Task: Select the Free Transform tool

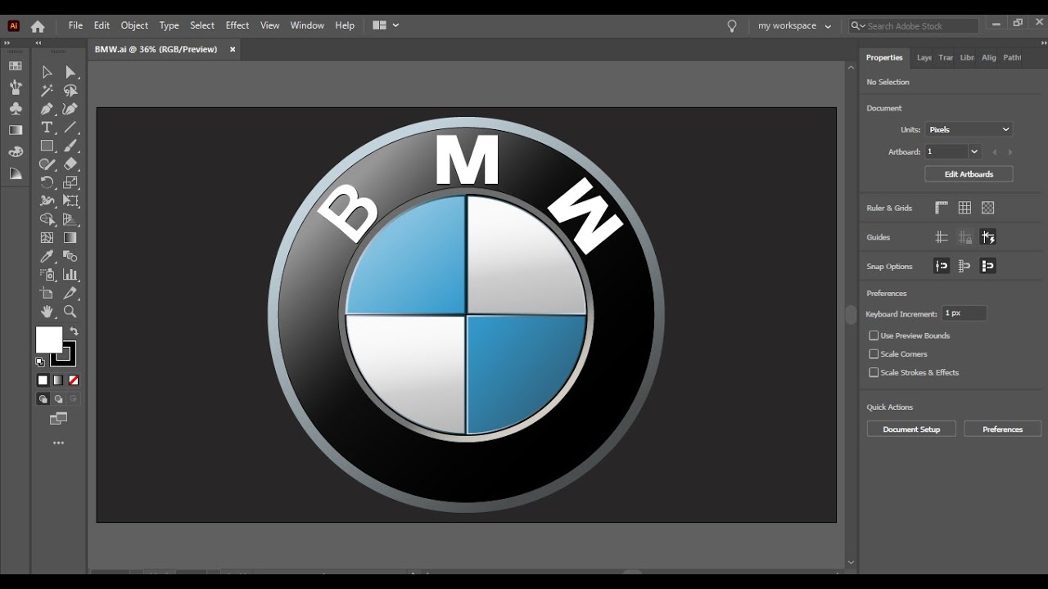Action: [x=70, y=201]
